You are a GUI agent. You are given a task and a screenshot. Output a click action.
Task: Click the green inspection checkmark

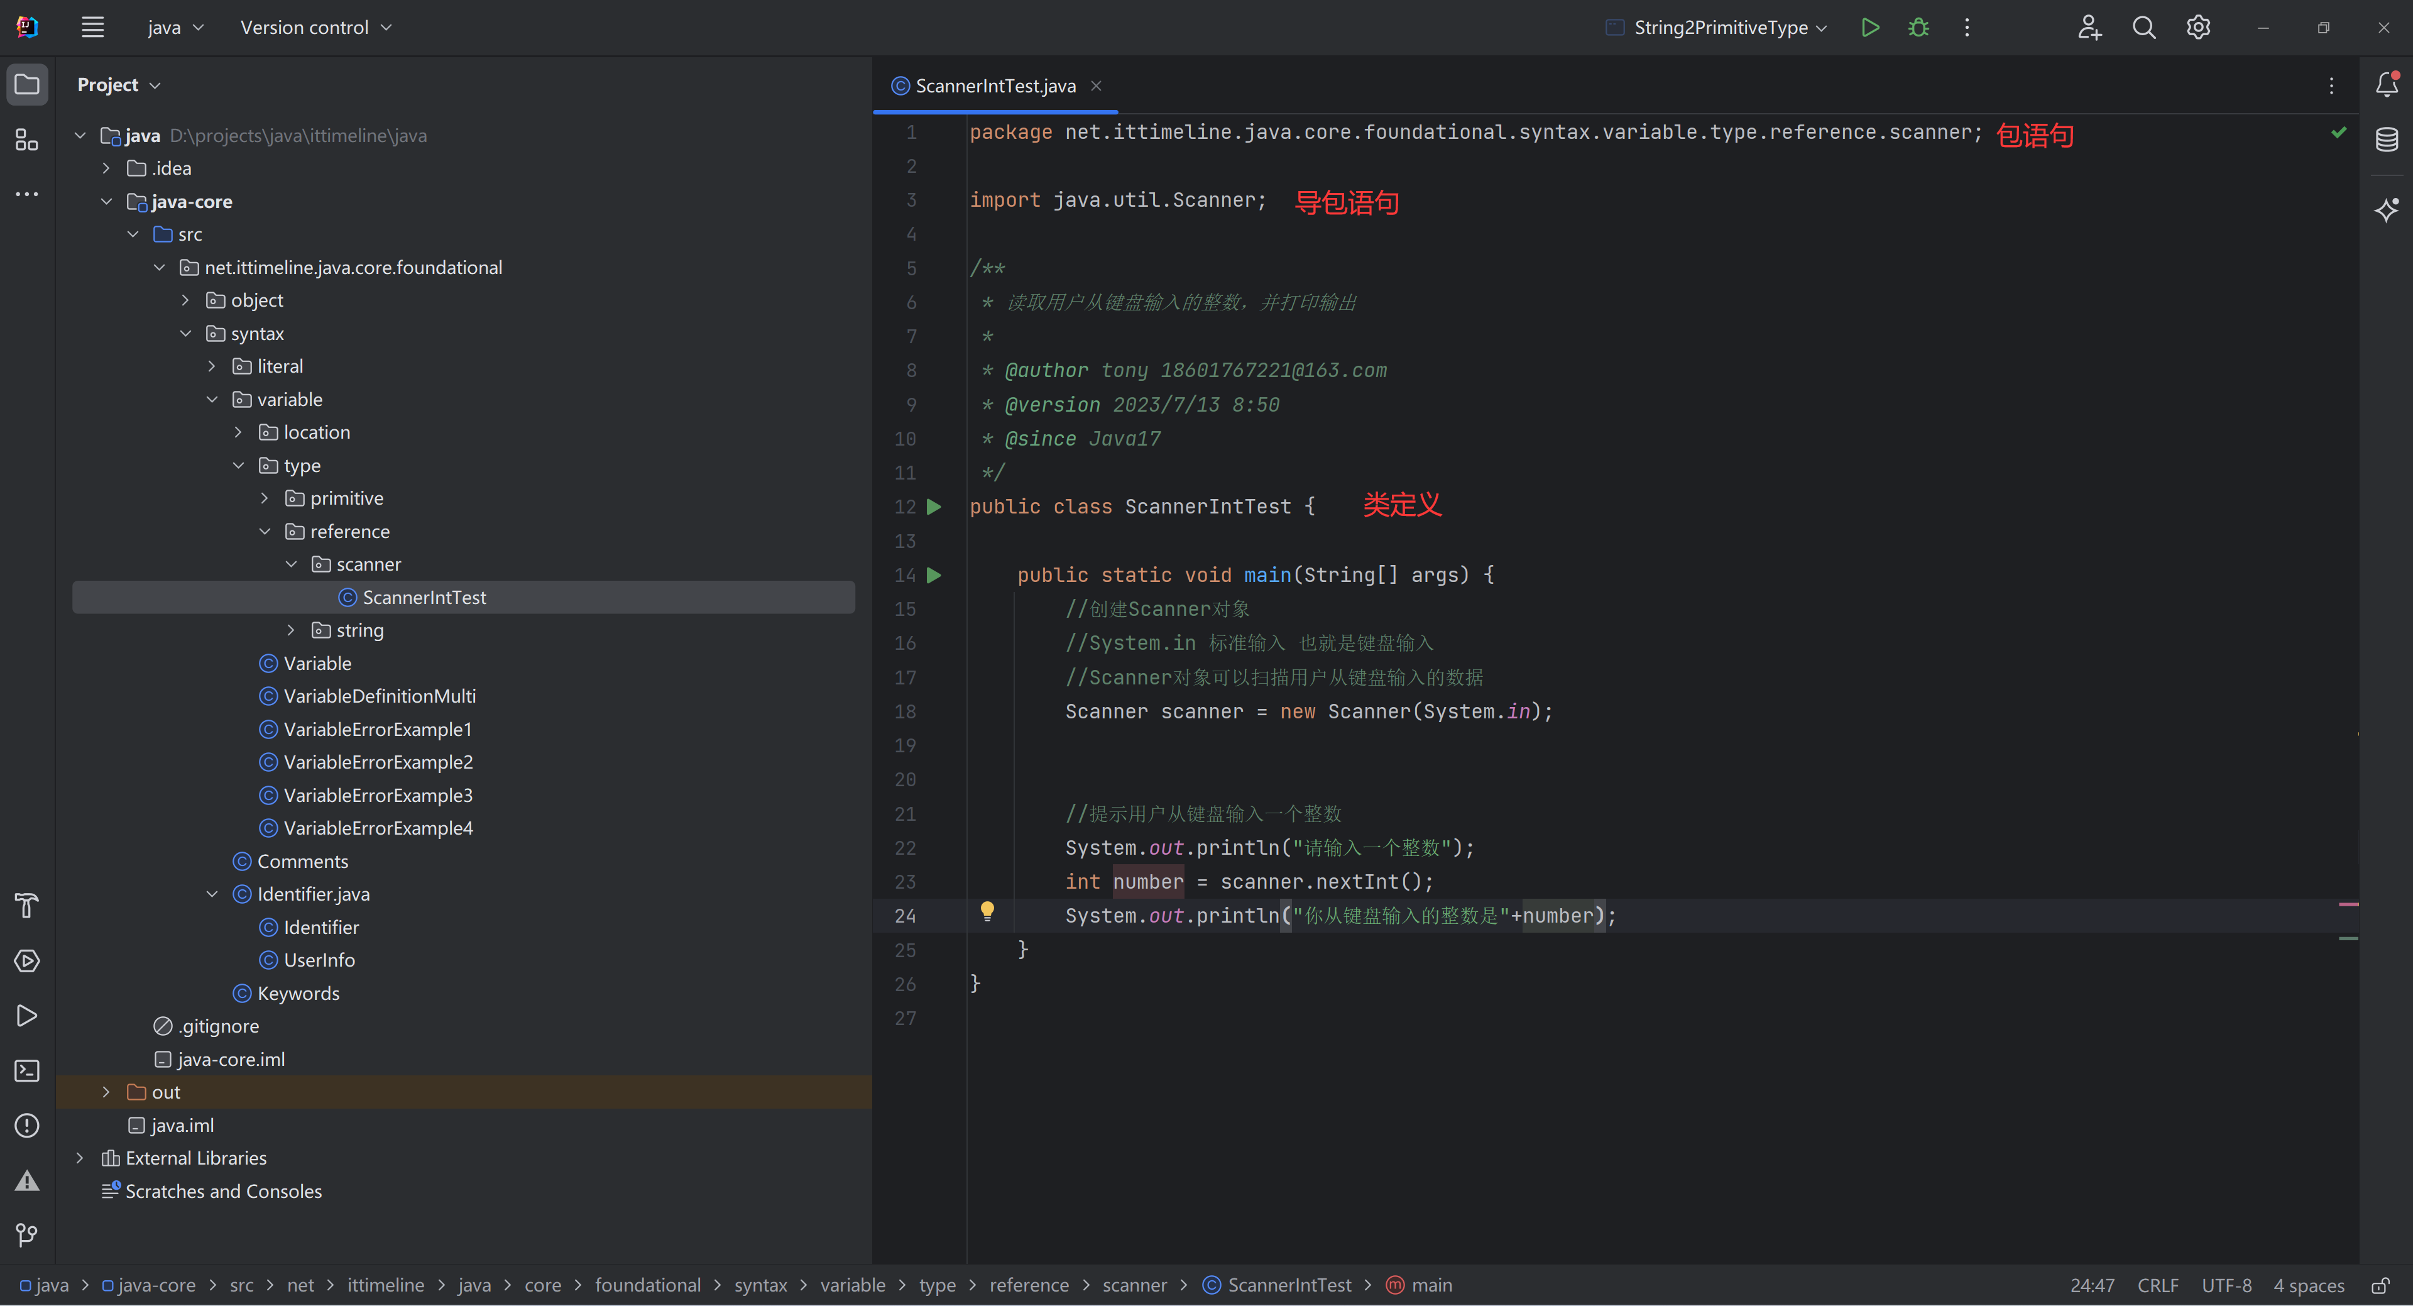(x=2339, y=132)
